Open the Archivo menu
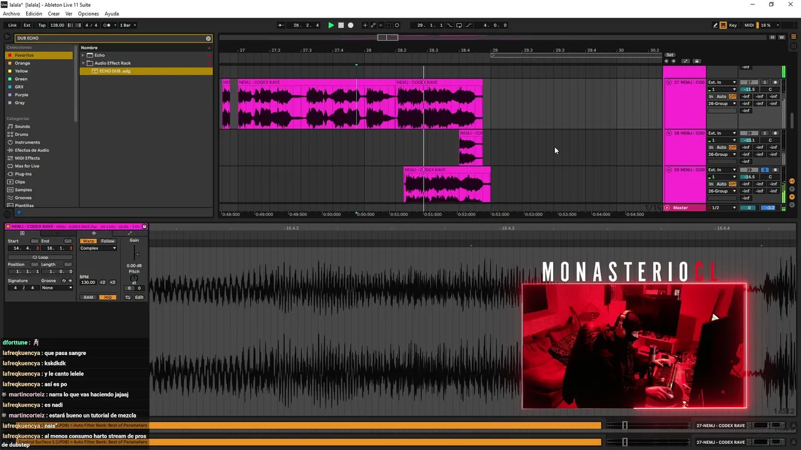Viewport: 801px width, 450px height. point(11,14)
